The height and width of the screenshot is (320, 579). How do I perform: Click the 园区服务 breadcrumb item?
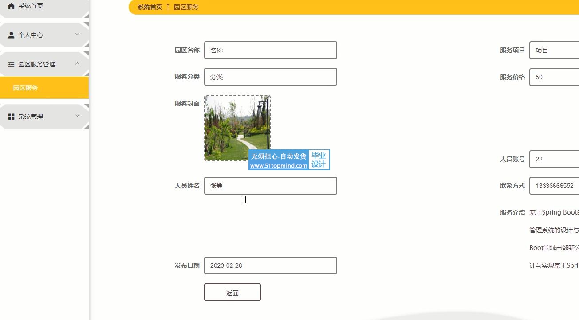pyautogui.click(x=186, y=7)
